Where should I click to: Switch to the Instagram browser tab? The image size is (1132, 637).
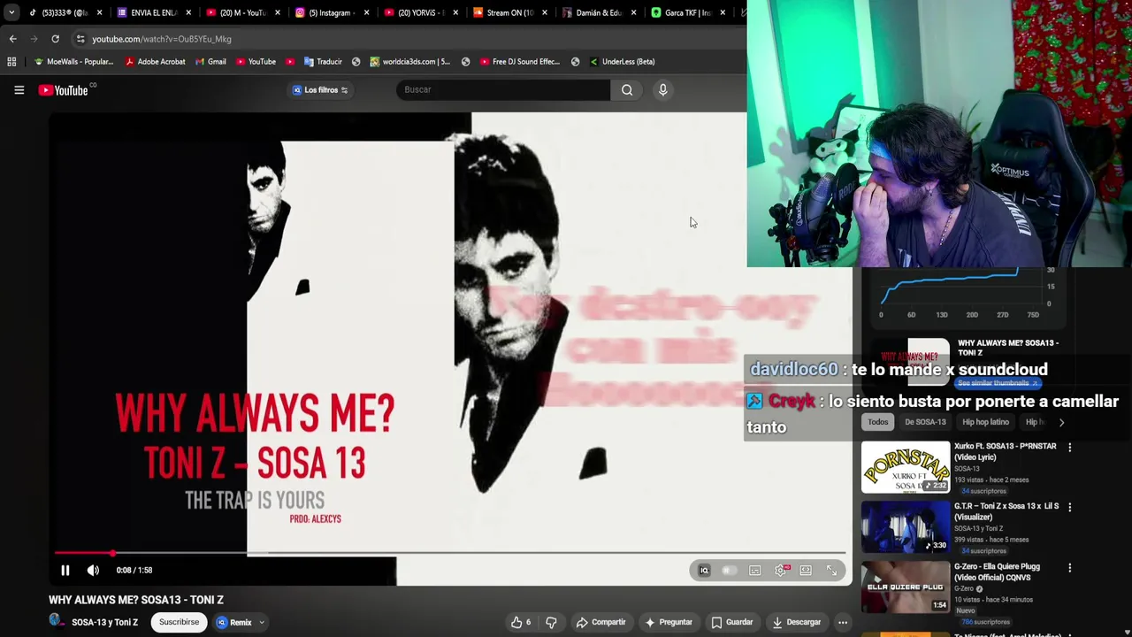tap(331, 12)
